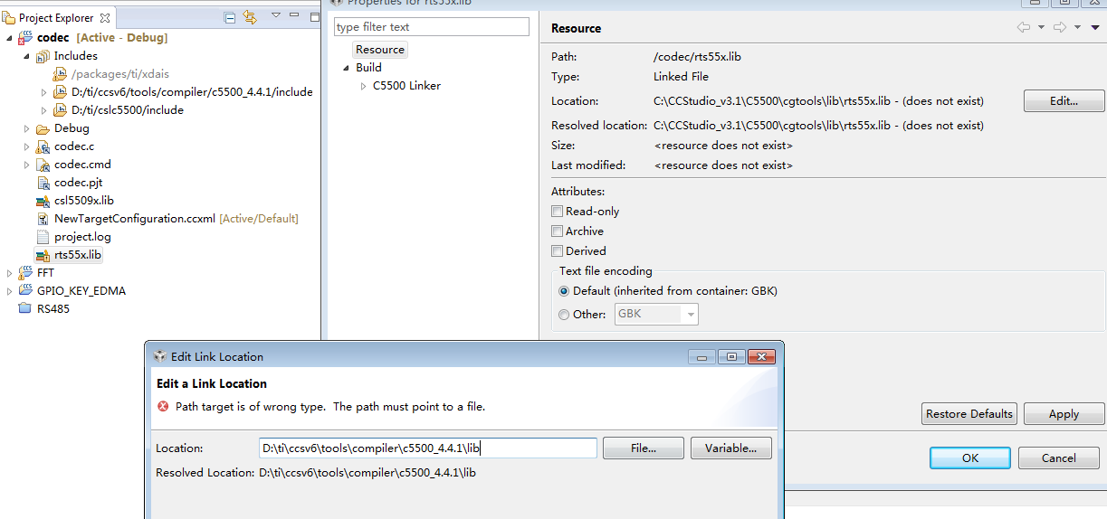1107x519 pixels.
Task: Click the Variable... button
Action: pyautogui.click(x=731, y=448)
